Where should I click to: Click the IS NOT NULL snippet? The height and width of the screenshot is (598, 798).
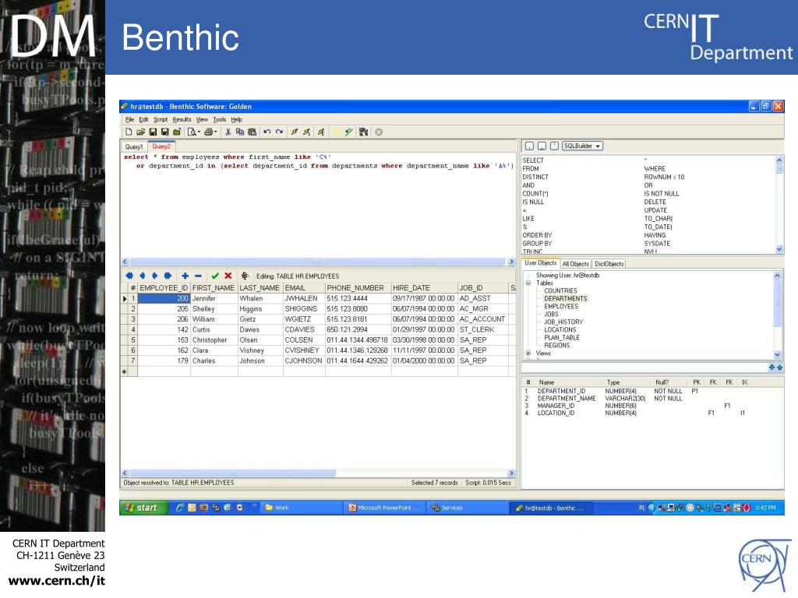pyautogui.click(x=662, y=194)
